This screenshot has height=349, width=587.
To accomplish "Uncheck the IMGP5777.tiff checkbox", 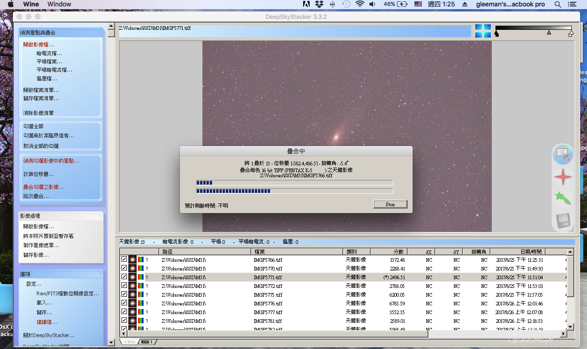I will click(124, 312).
